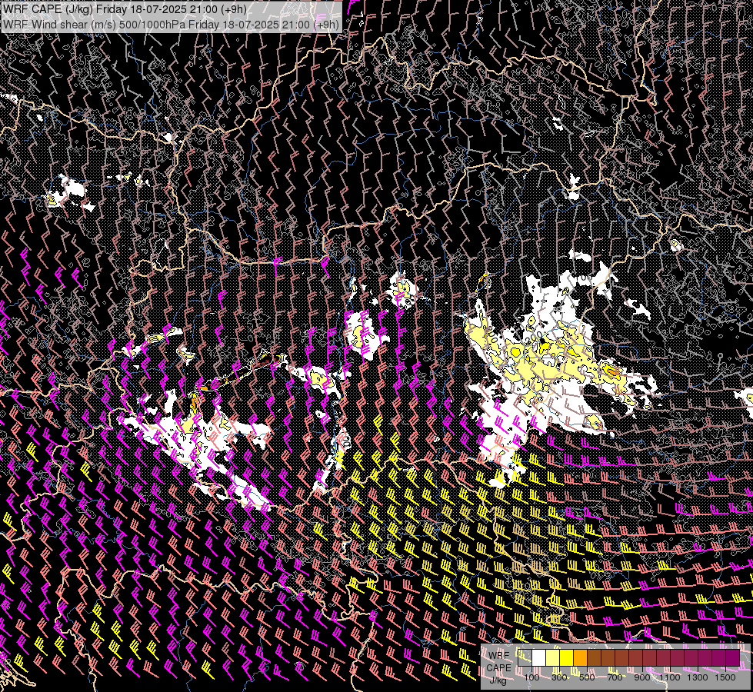The image size is (753, 692).
Task: Click the '1500' legend scale label
Action: tap(725, 677)
